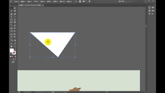This screenshot has height=93, width=165.
Task: Apply solid Color mode button
Action: coord(11,56)
